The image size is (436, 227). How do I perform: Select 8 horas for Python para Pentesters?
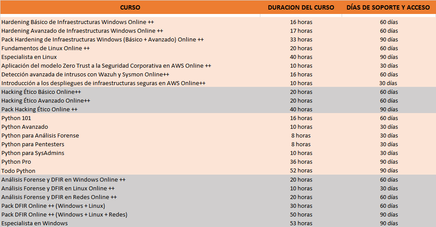tap(301, 144)
